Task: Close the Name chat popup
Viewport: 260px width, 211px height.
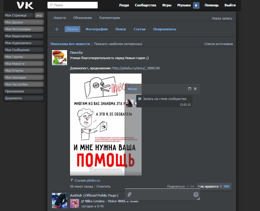Action: 195,89
